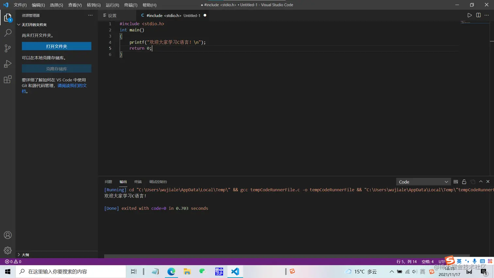Open the weather widget showing 15°C 多云
494x278 pixels.
pos(361,271)
